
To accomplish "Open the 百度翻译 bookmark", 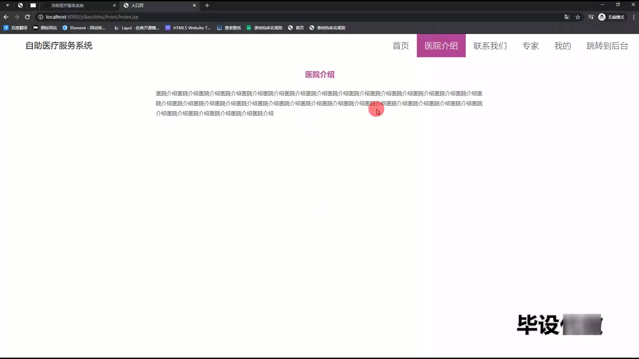I will point(16,28).
